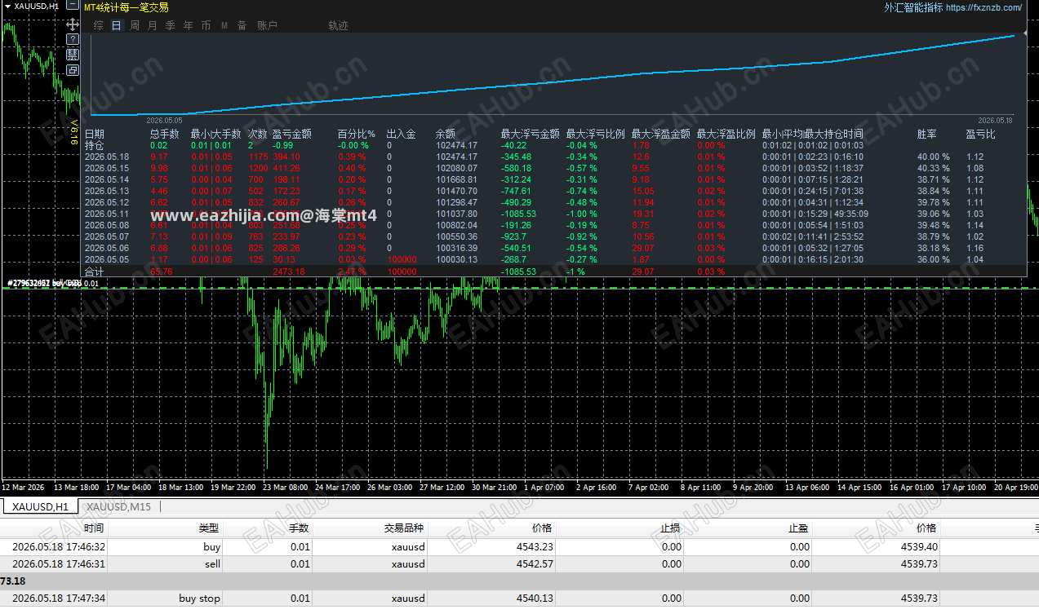The width and height of the screenshot is (1039, 614).
Task: Switch to XAUUSD,M15 chart tab
Action: coord(119,506)
